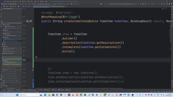Collapse all icon in Project panel header
Viewport: 173px width, 97px height.
click(15, 6)
